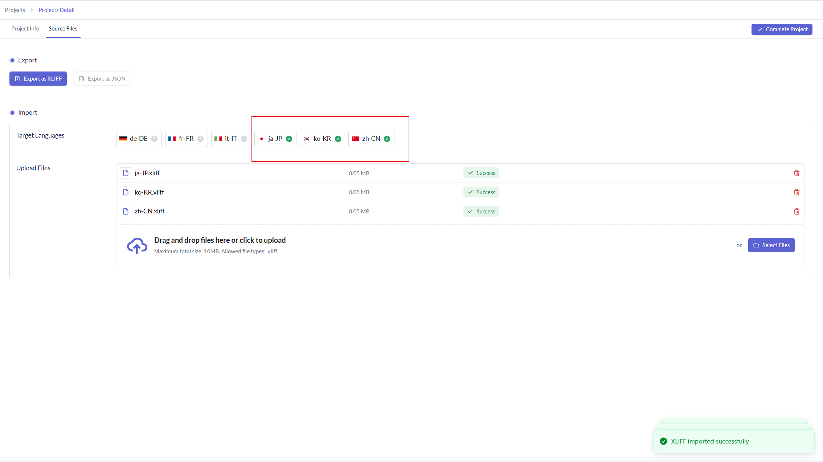Click trash icon for zh-CN.xliff

click(797, 212)
